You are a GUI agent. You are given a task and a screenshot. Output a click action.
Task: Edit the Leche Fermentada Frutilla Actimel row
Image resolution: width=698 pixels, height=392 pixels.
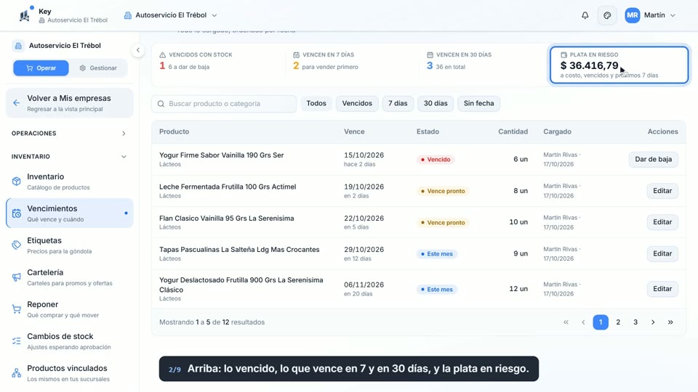tap(662, 191)
